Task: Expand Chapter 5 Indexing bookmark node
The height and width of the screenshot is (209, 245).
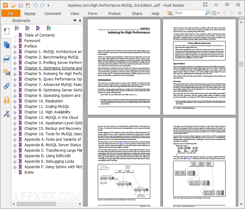Action: (15, 74)
